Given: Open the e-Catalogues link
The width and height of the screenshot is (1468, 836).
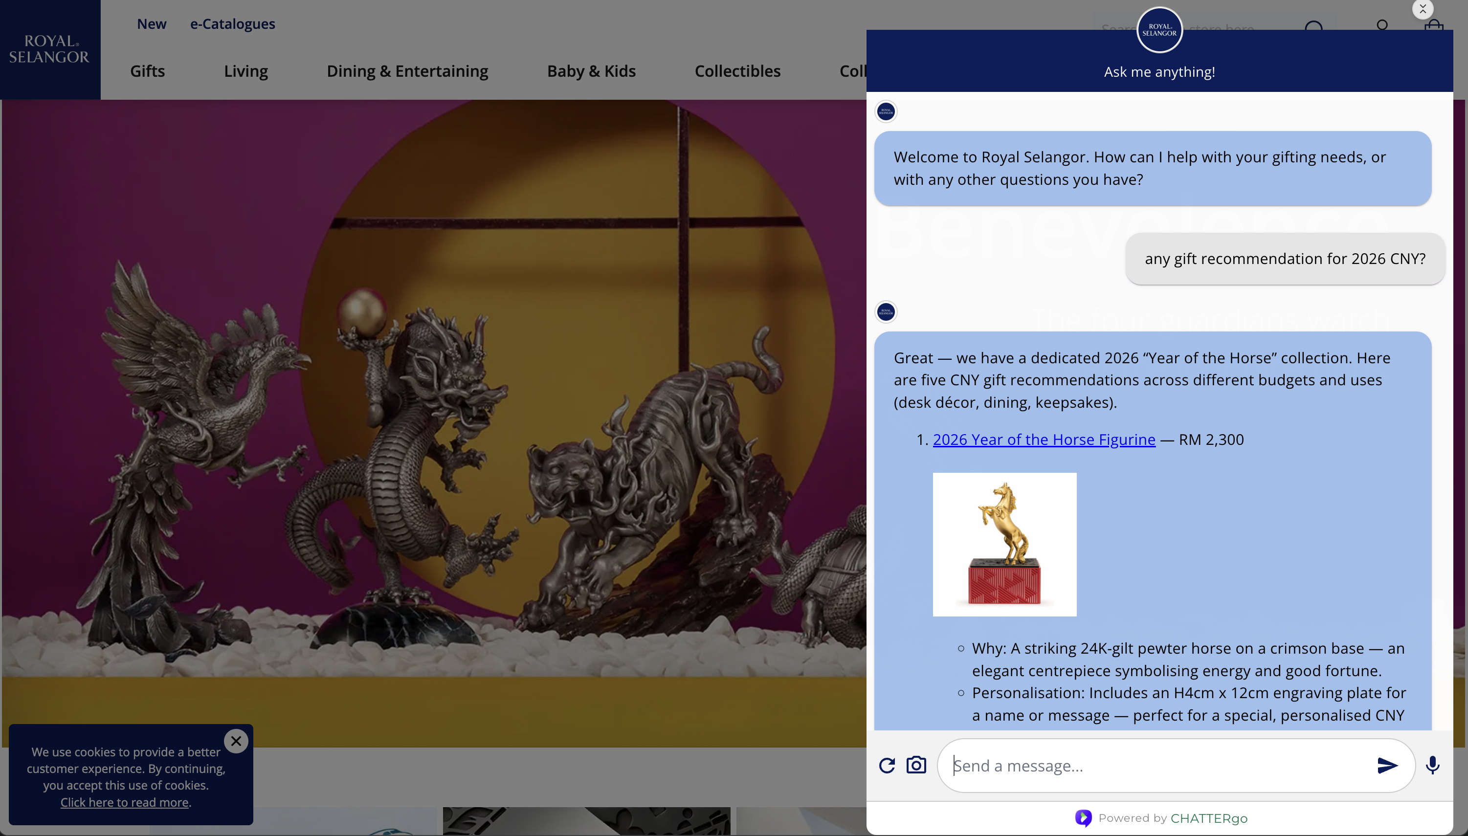Looking at the screenshot, I should click(233, 23).
